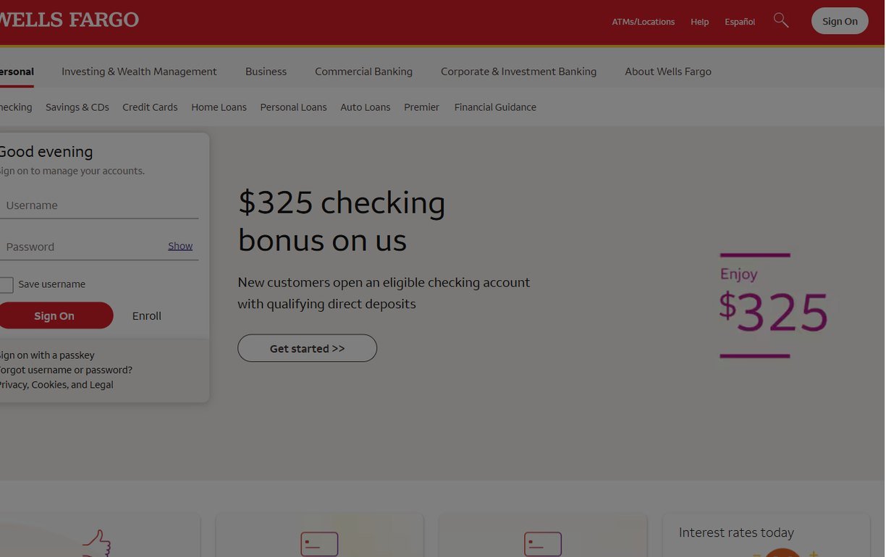Click the New customers open eligible checking text

point(384,293)
